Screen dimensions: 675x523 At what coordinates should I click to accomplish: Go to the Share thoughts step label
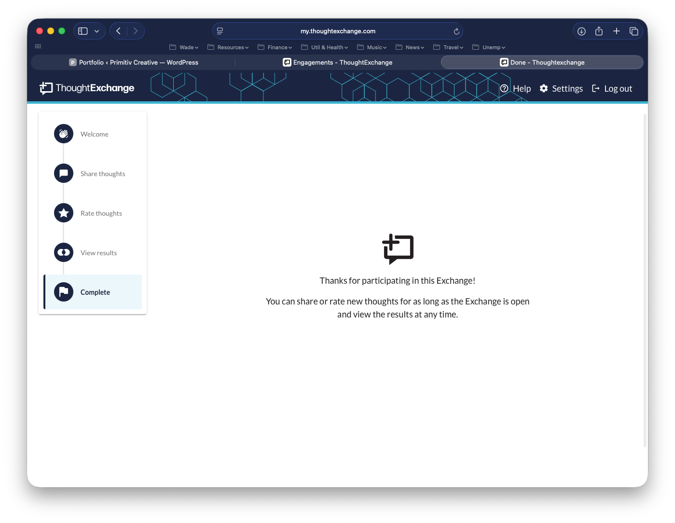[103, 174]
